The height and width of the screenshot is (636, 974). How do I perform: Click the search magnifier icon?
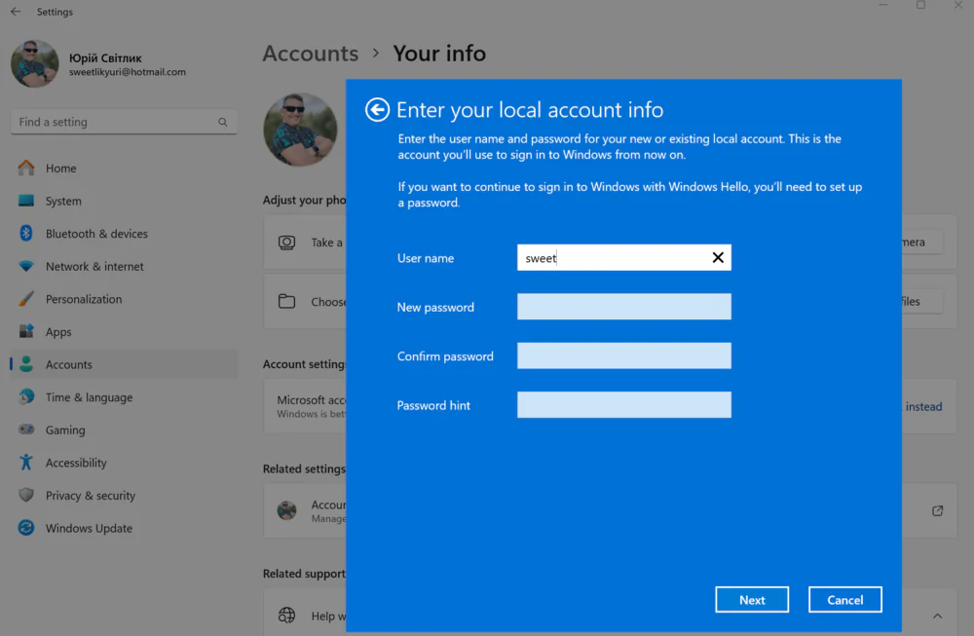pyautogui.click(x=223, y=123)
